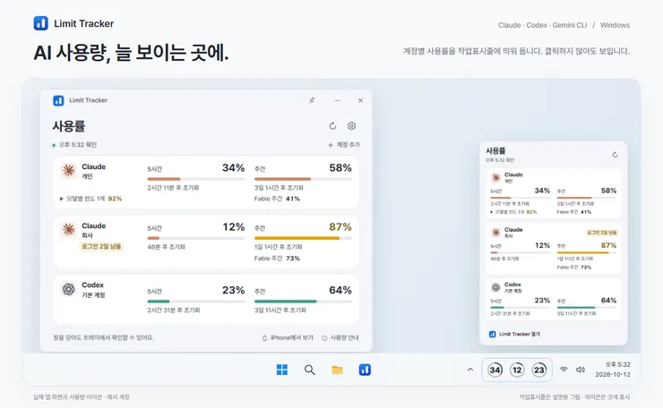Click the 23 usage circle in the tray
Viewport: 663px width, 408px height.
(539, 370)
